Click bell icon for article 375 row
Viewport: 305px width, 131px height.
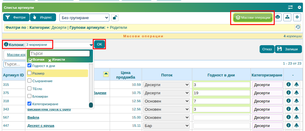tap(296, 93)
